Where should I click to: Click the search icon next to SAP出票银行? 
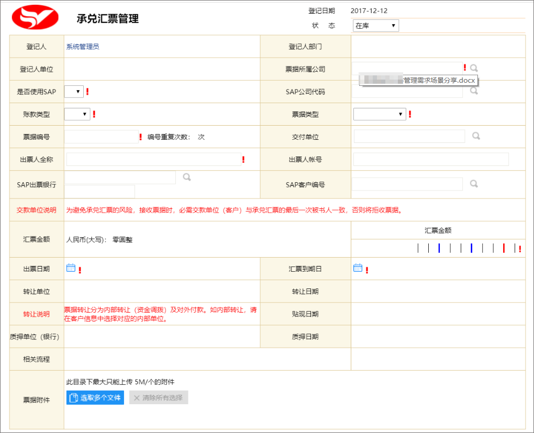[x=187, y=177]
